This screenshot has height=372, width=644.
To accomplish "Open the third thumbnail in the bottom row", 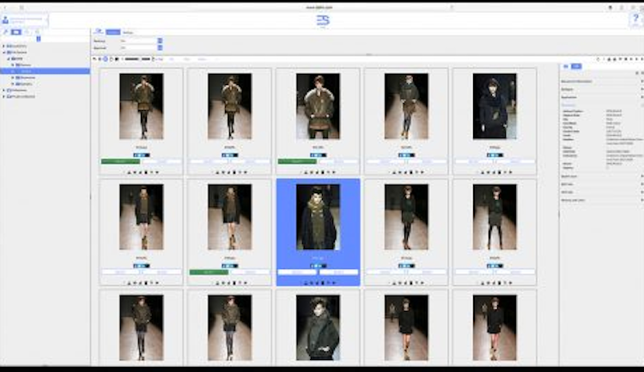I will point(318,327).
